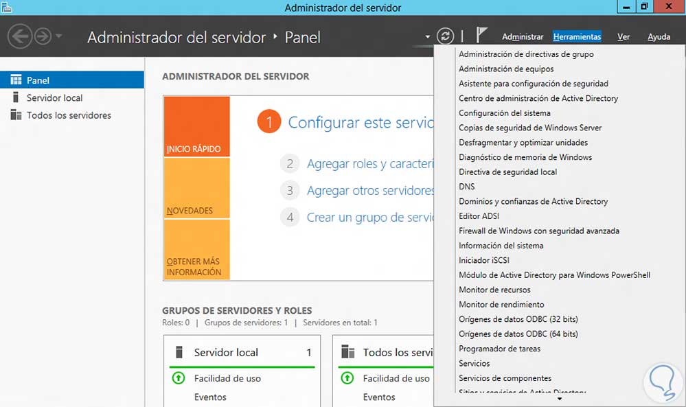Viewport: 686px width, 407px height.
Task: Open the Todos los servidores tile header
Action: click(x=387, y=352)
